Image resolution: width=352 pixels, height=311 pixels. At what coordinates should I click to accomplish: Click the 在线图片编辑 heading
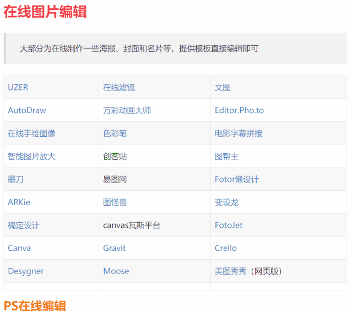(x=45, y=12)
